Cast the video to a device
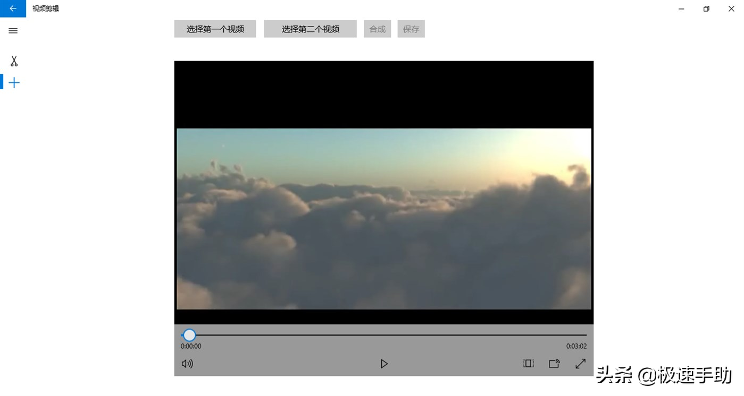This screenshot has height=396, width=744. pyautogui.click(x=554, y=364)
